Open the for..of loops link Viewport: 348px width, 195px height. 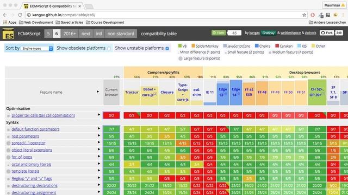pos(22,157)
